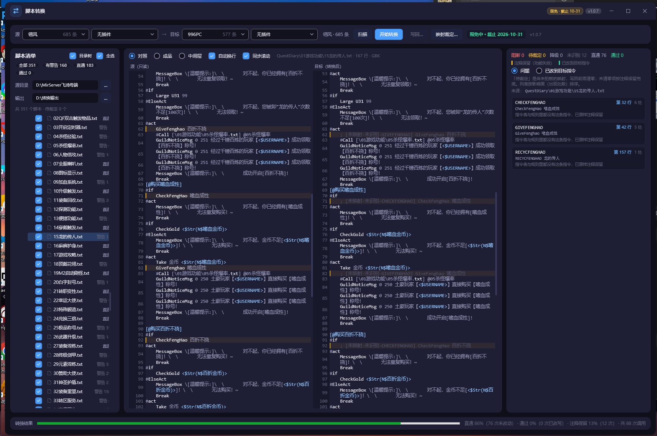Viewport: 657px width, 436px height.
Task: Click the file icon beside 02QF双击触发物品.txt
Action: pyautogui.click(x=49, y=118)
